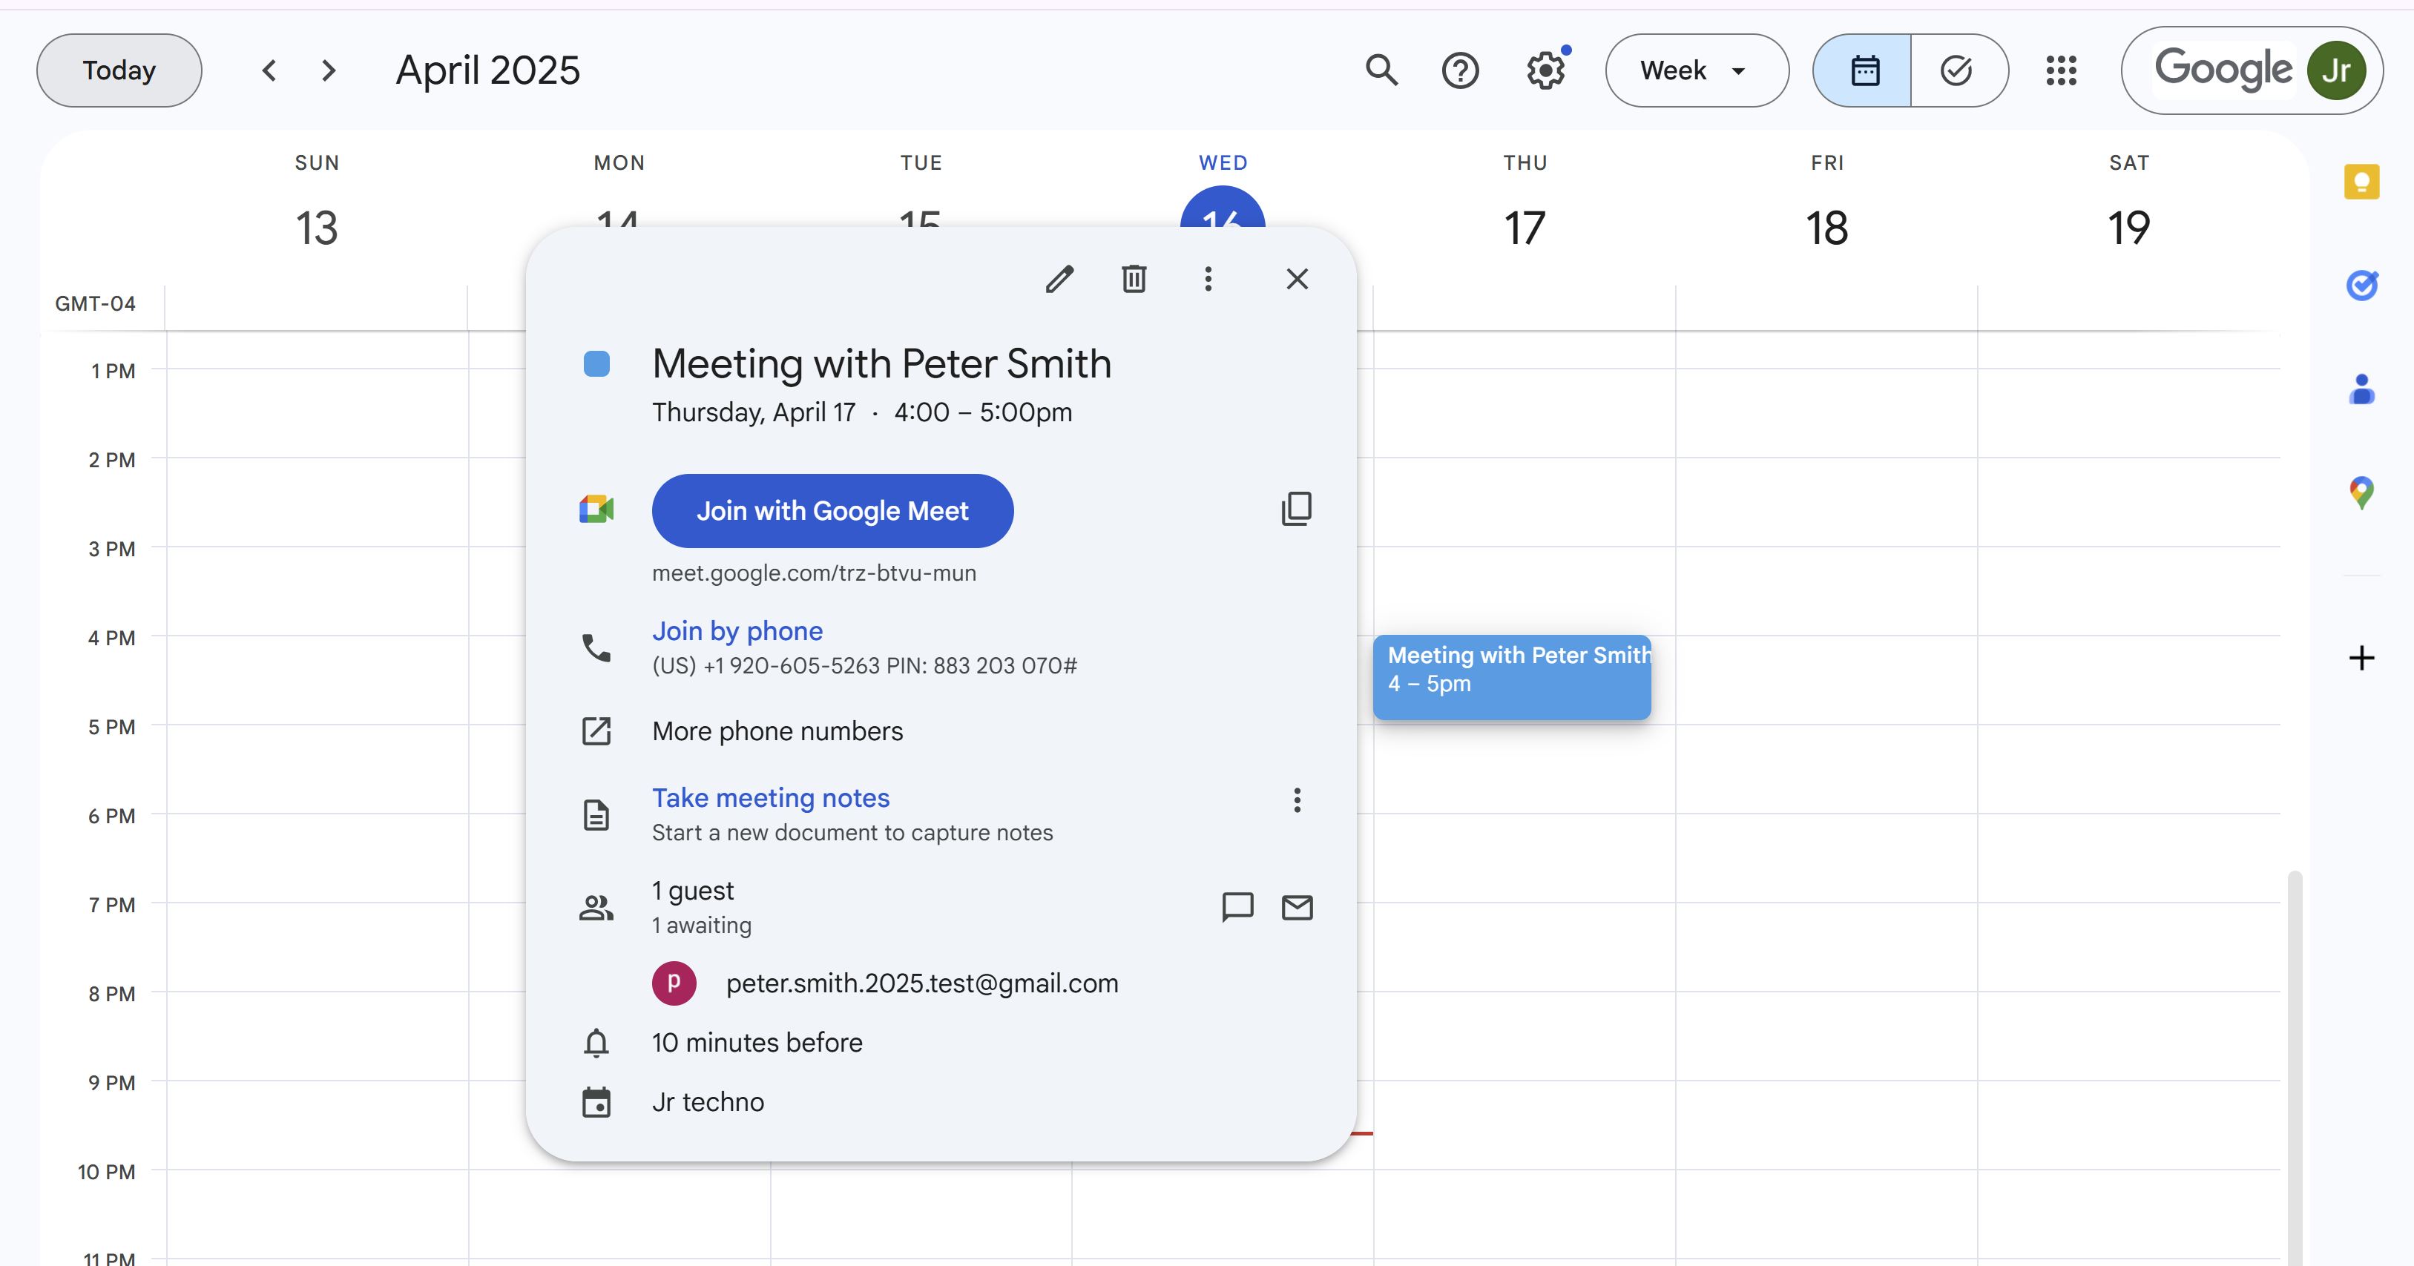Click the blue event color swatch

tap(596, 363)
